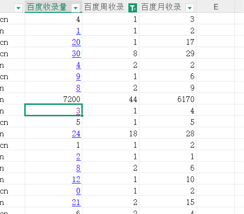Select the cell containing 6170
The height and width of the screenshot is (214, 244).
168,99
